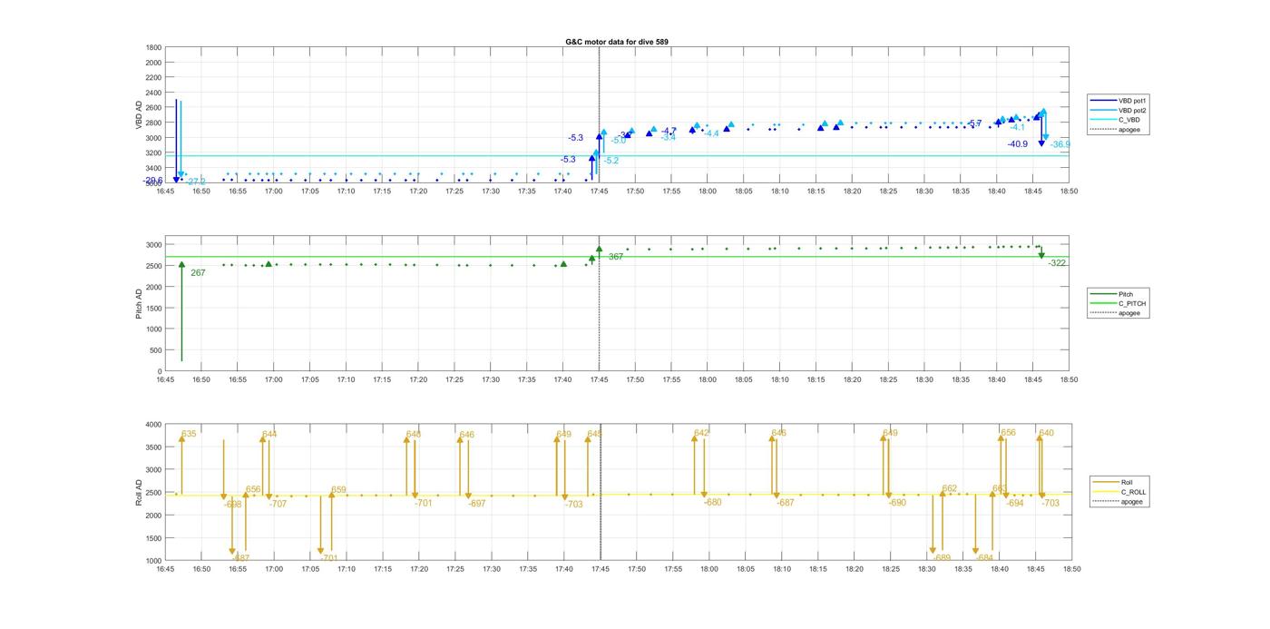Click the VBD value label -40.9
1270x629 pixels.
[1018, 144]
